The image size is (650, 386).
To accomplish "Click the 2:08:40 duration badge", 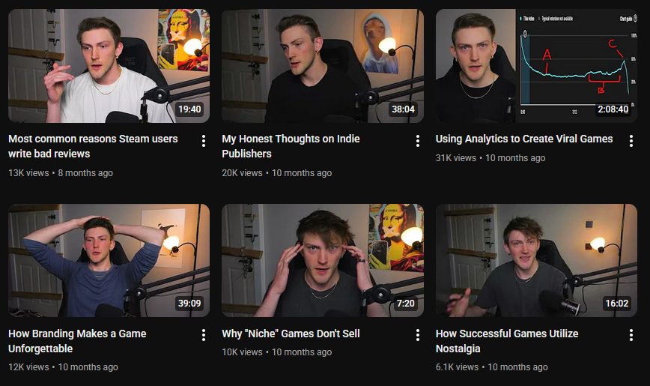I will (613, 109).
